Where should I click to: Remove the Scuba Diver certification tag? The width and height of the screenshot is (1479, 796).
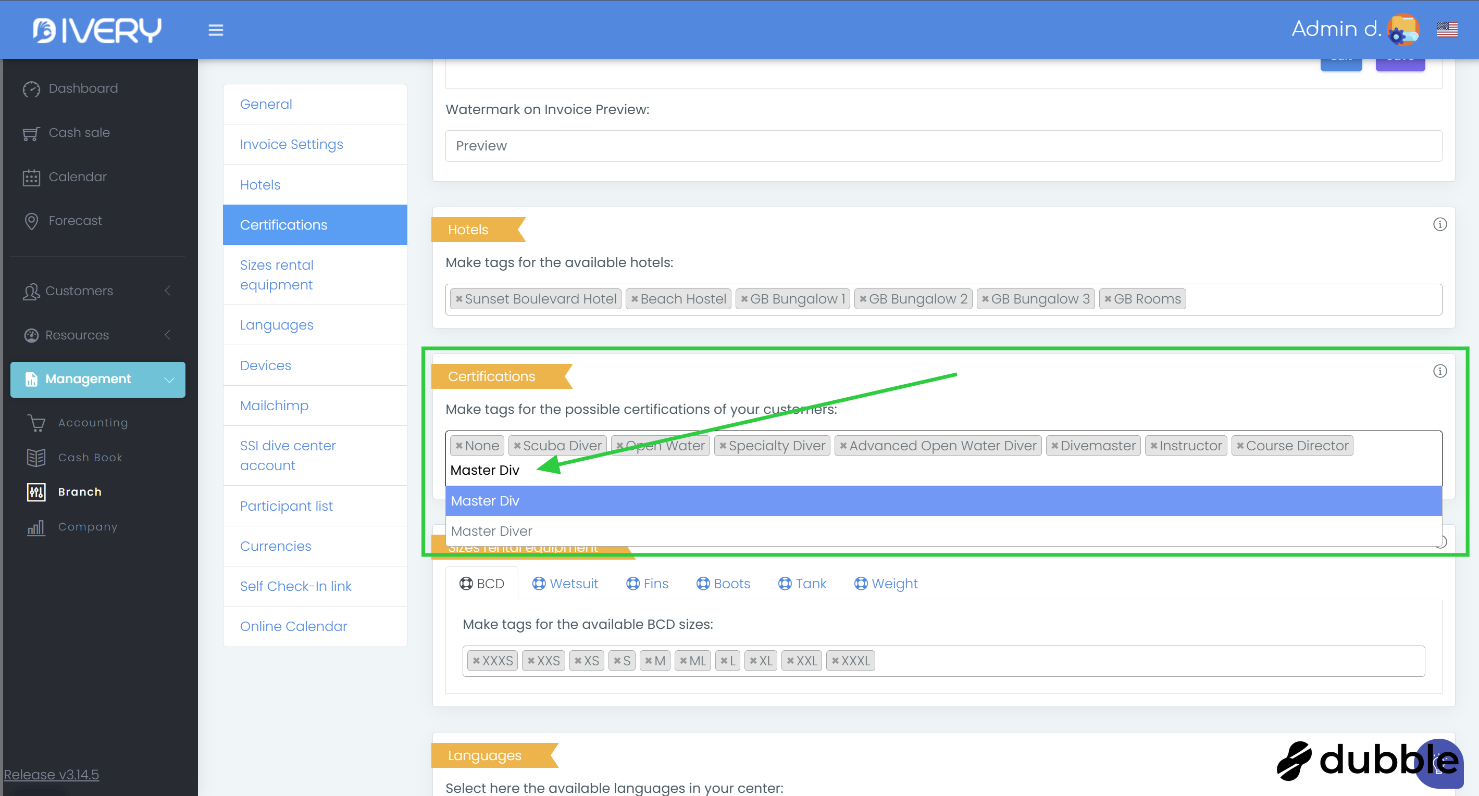tap(517, 446)
